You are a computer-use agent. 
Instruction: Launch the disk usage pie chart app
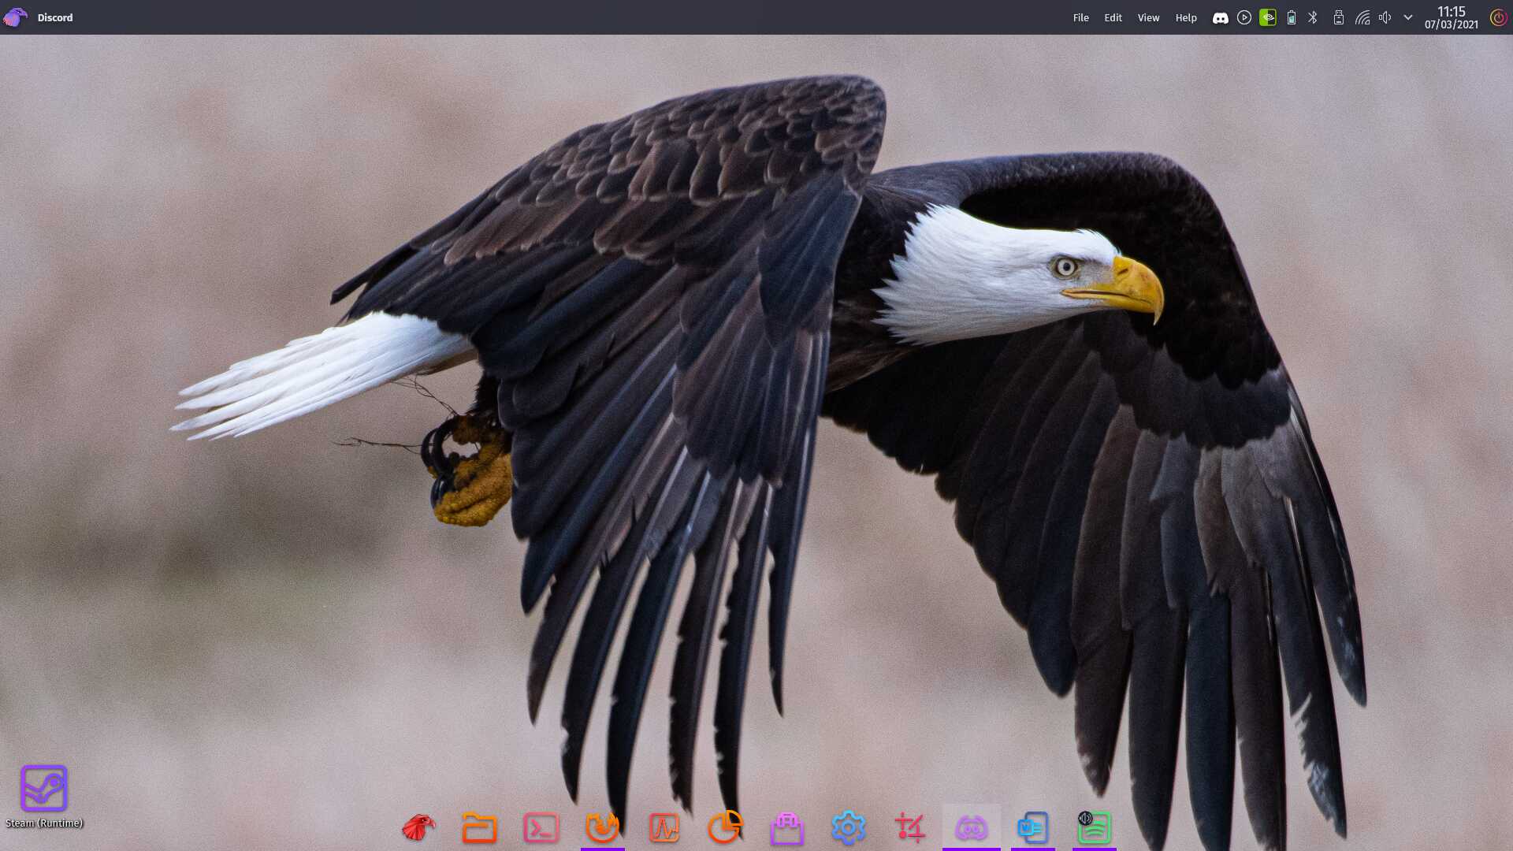(x=725, y=828)
